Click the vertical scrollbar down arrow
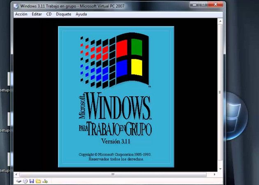 click(x=220, y=169)
